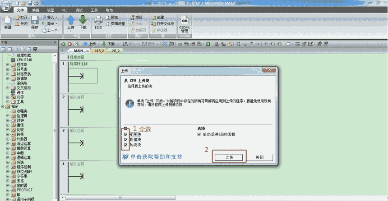Click the 保存 (Save) ribbon icon
Image resolution: width=388 pixels, height=201 pixels.
[x=35, y=22]
